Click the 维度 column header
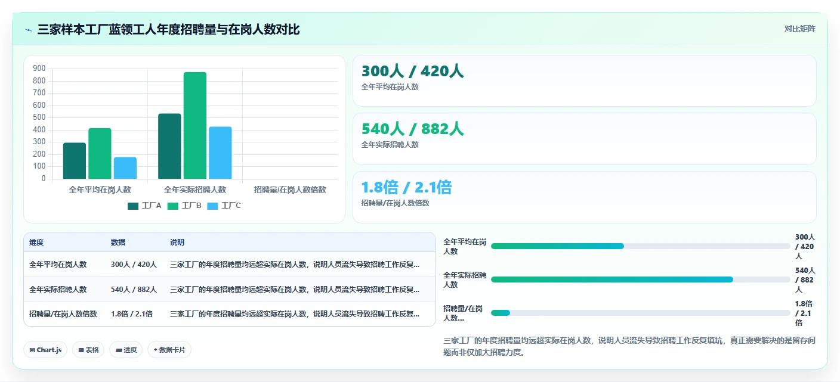The height and width of the screenshot is (382, 840). coord(36,243)
